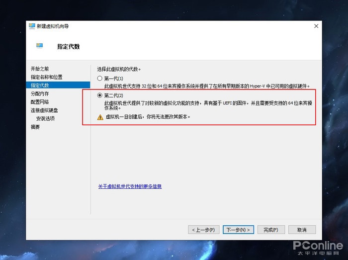Click the second generation description mentioning UEFI
This screenshot has height=260, width=348.
click(208, 105)
